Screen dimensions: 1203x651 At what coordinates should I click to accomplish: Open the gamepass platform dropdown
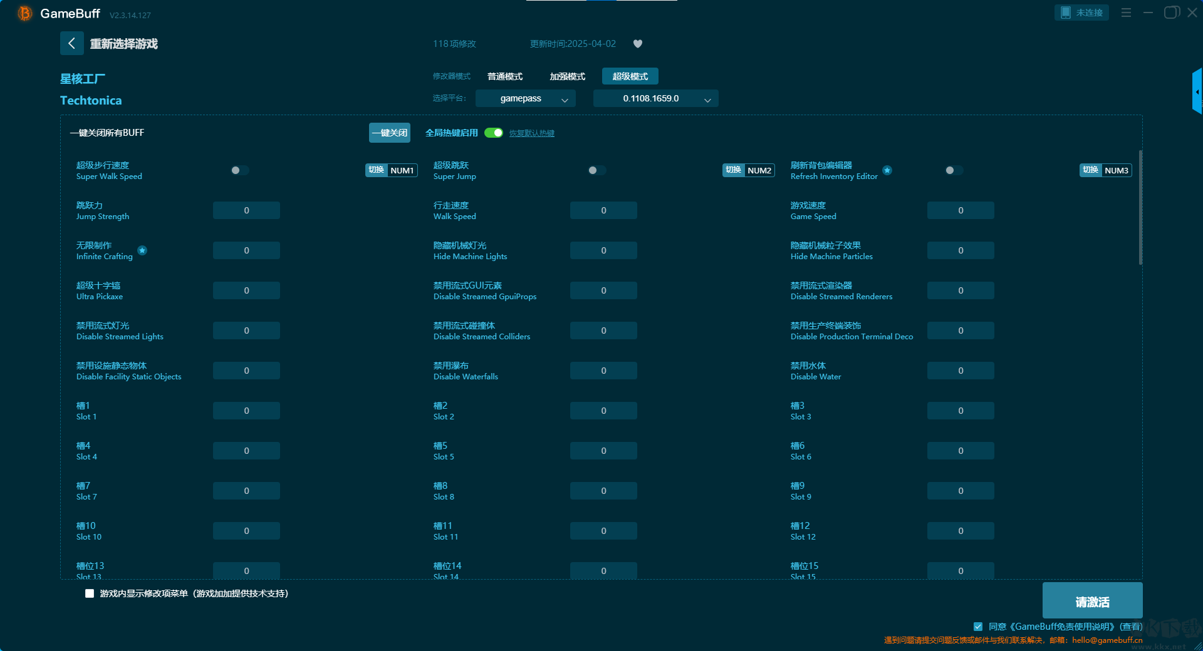(x=525, y=99)
